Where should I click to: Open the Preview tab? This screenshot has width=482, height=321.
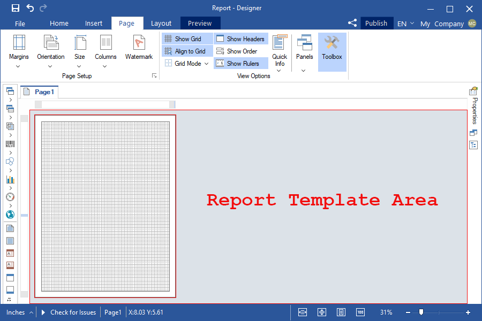[x=200, y=24]
